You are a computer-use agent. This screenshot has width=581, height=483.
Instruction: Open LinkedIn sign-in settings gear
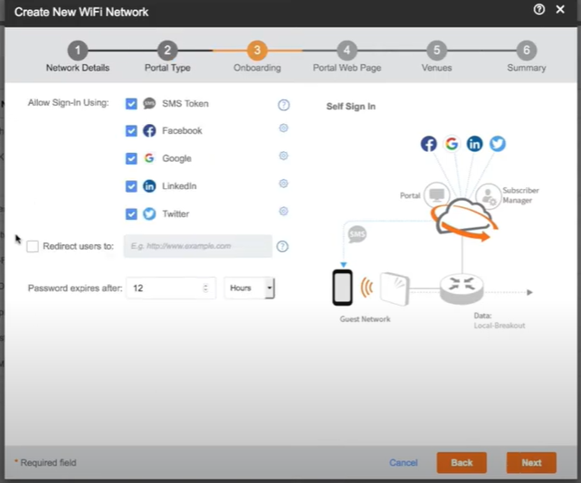[283, 184]
